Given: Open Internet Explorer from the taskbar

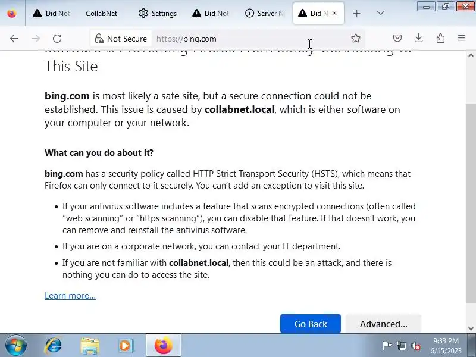Looking at the screenshot, I should pos(54,345).
